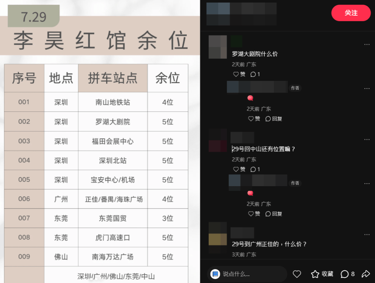Click the 作者 badge on first author reply

(x=295, y=88)
